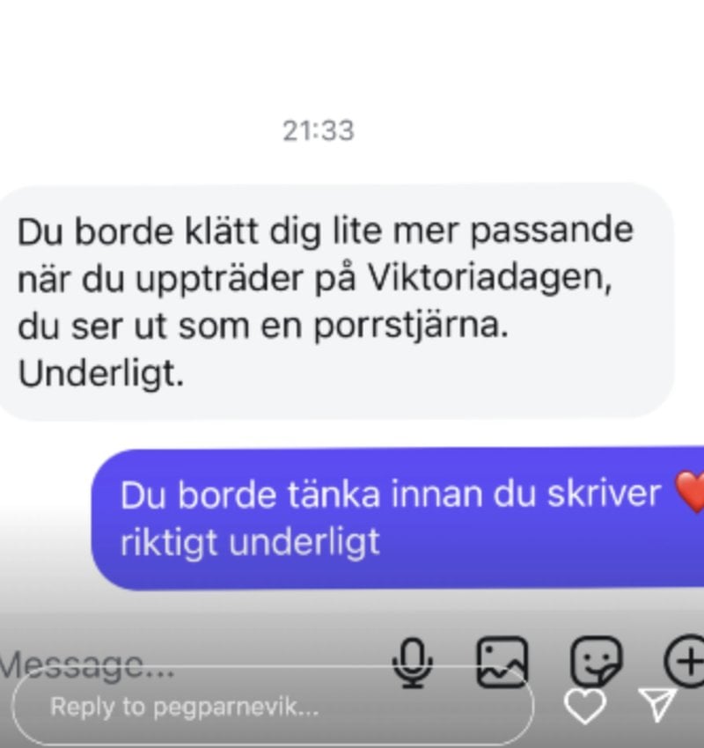Focus the "Reply to pegparnevik..." field

(x=273, y=706)
